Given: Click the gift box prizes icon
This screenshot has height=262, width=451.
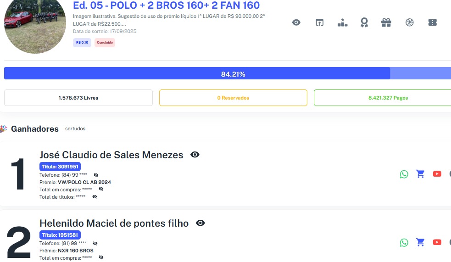Looking at the screenshot, I should pos(386,22).
